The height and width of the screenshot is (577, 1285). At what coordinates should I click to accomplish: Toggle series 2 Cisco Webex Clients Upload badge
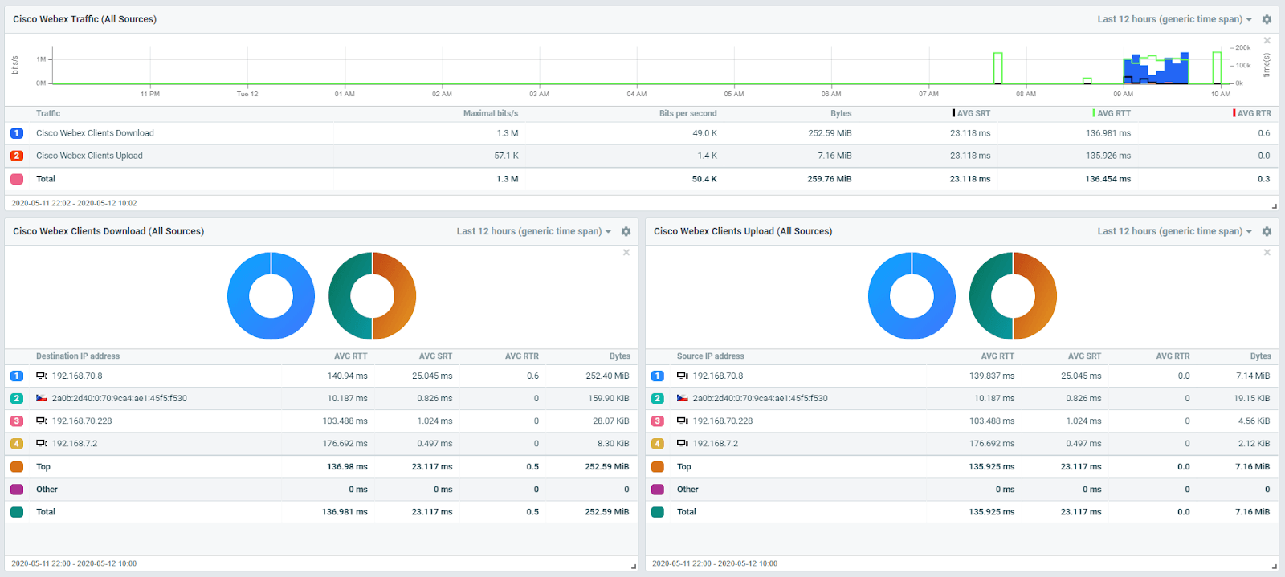click(x=17, y=156)
